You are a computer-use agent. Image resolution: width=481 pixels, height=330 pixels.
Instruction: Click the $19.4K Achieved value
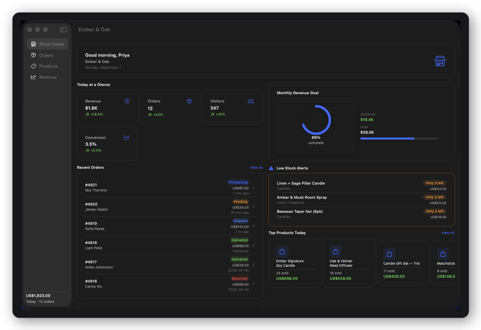point(367,120)
